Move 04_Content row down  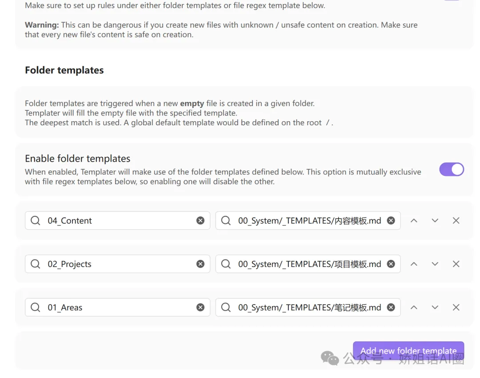(435, 221)
